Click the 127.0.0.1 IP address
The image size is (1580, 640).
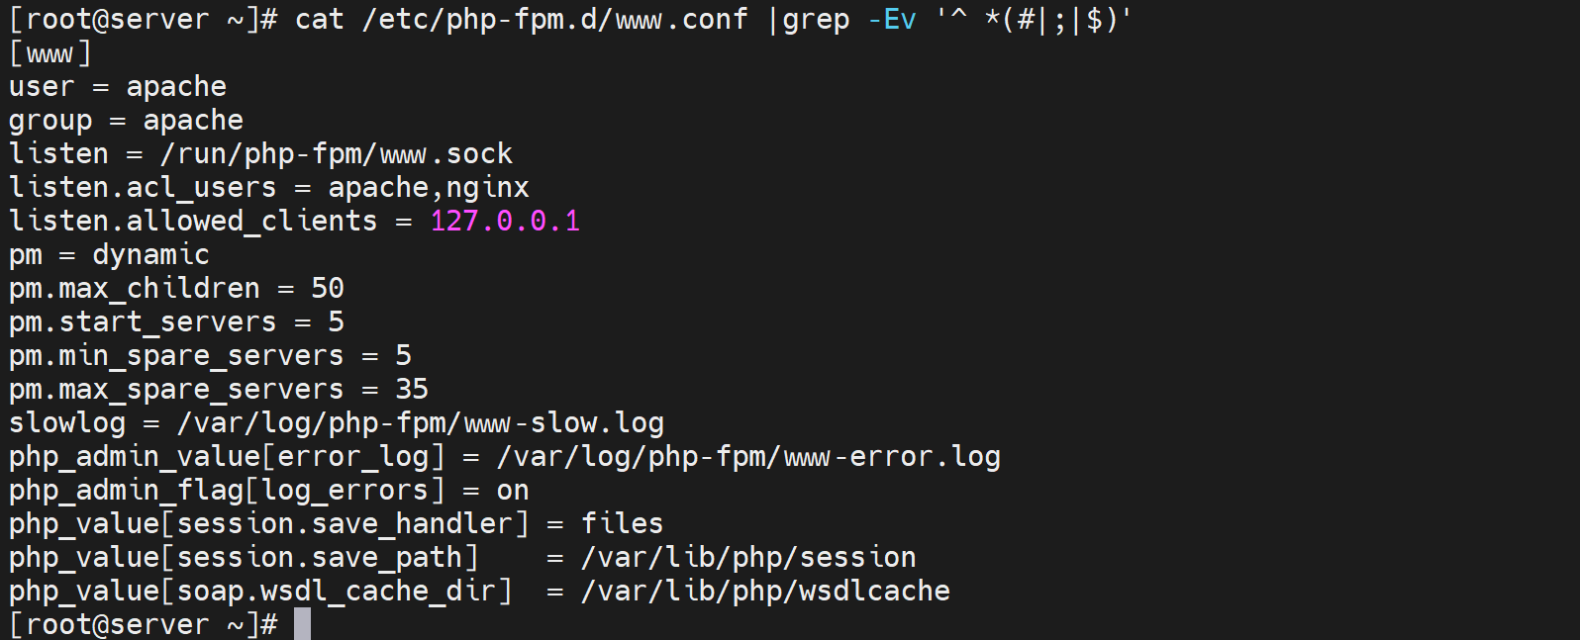click(505, 221)
